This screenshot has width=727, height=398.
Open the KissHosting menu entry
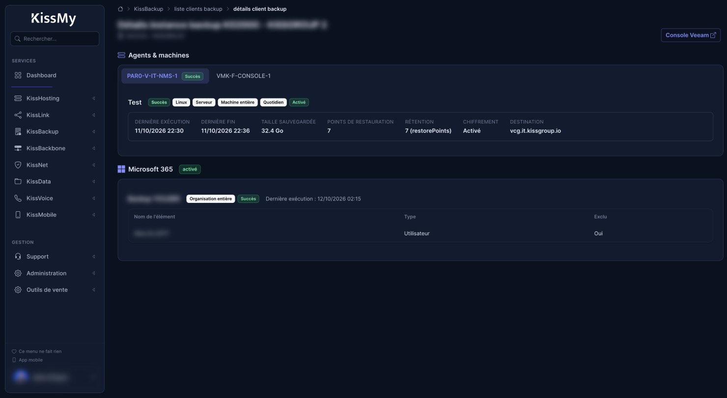[55, 99]
